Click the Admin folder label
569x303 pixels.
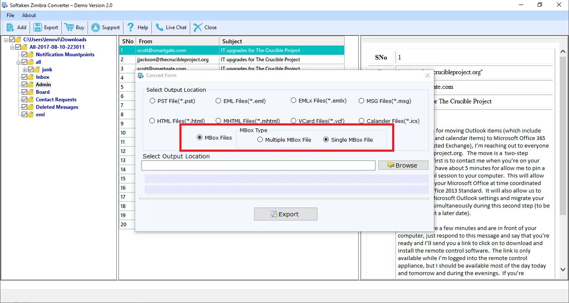coord(43,85)
